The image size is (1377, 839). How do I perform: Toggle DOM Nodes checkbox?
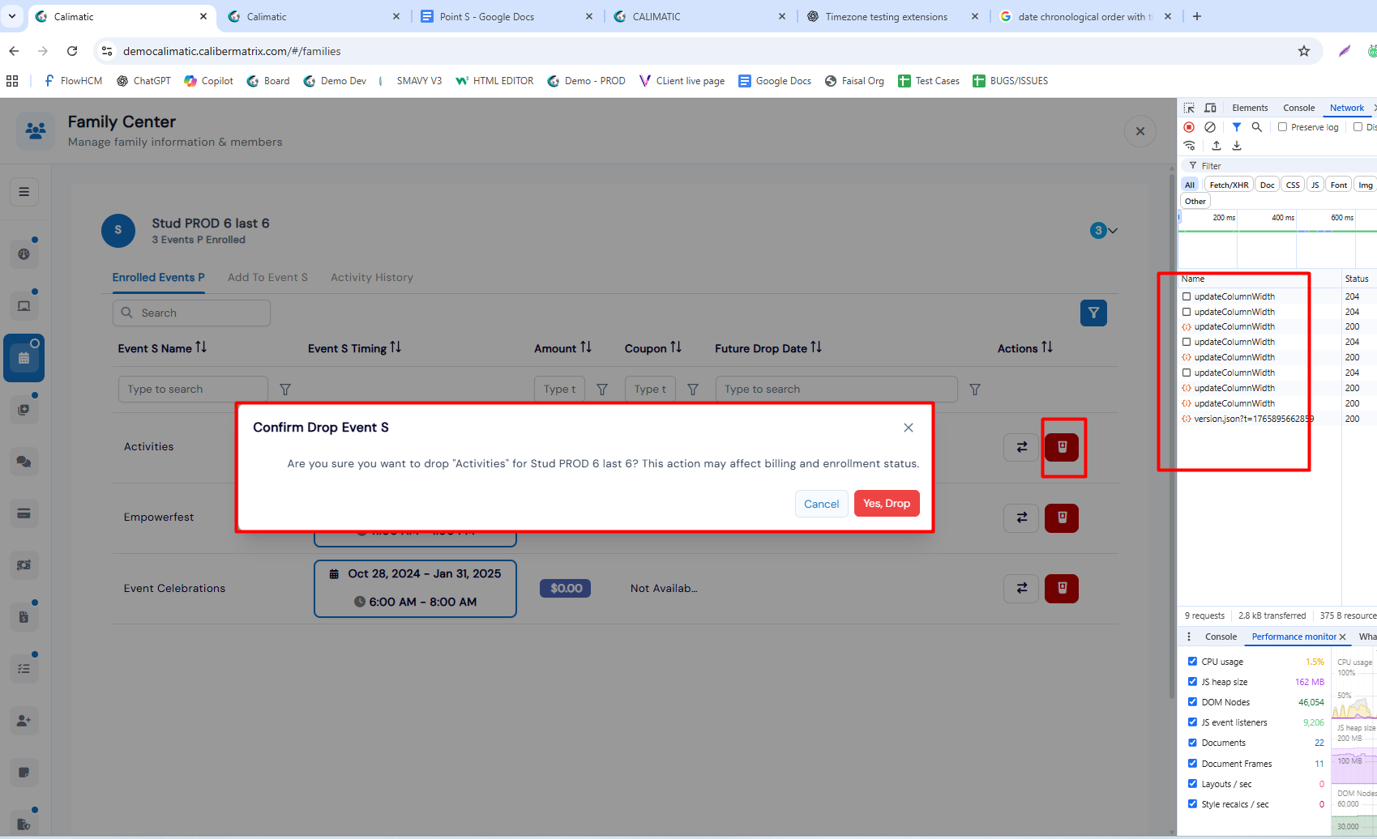pos(1192,702)
